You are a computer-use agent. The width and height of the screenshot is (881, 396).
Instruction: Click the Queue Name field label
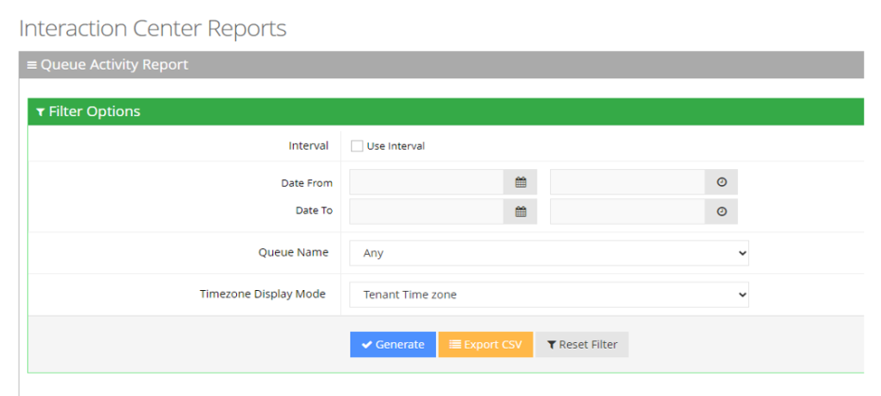click(293, 253)
